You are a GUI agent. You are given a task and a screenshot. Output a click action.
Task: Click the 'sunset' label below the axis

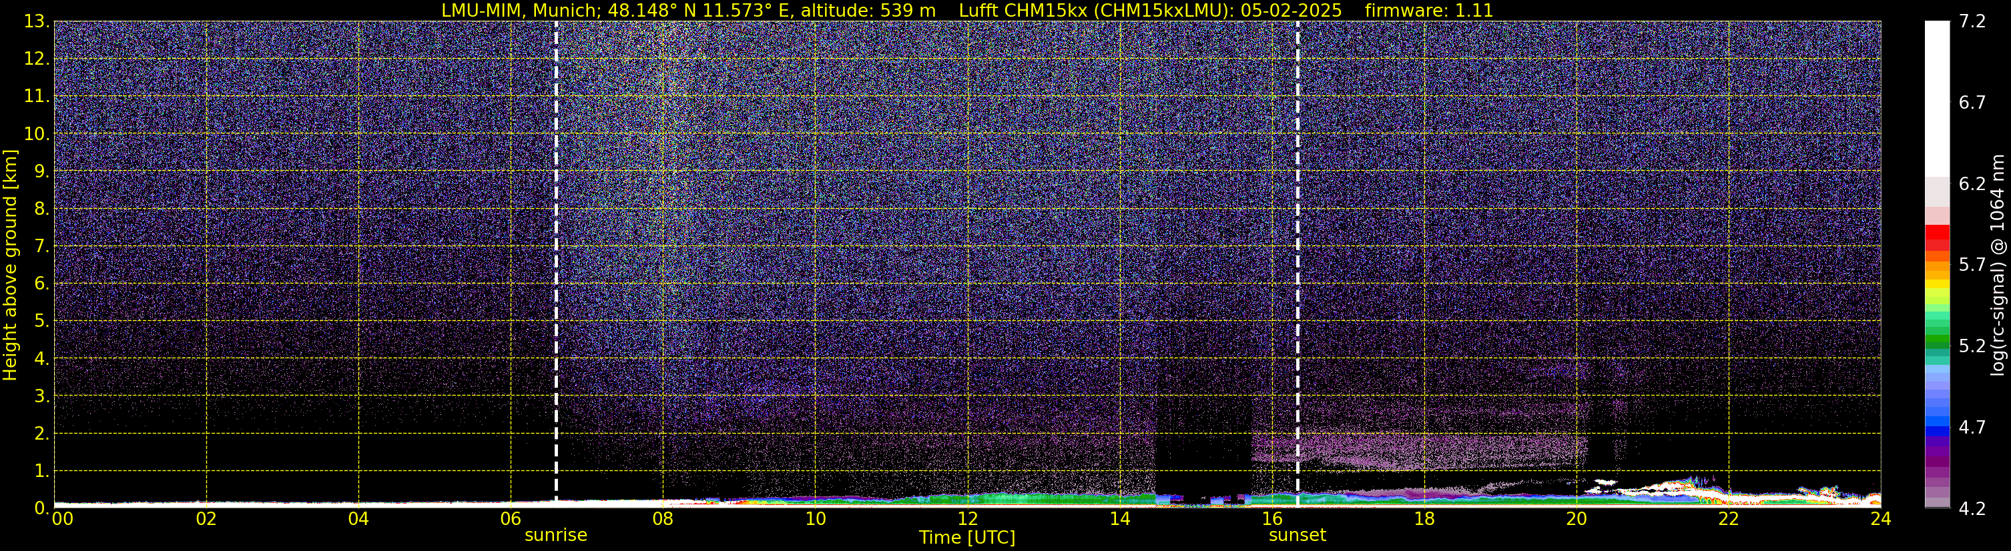coord(1298,534)
